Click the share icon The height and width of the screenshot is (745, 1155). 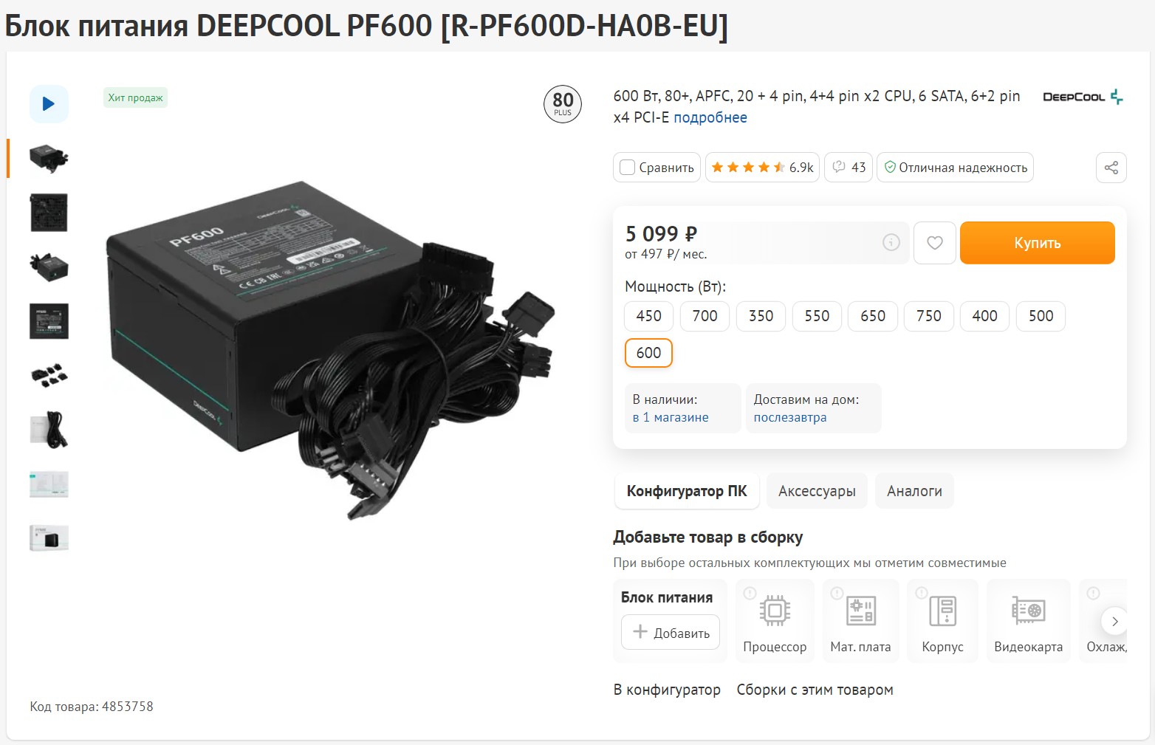click(1111, 168)
